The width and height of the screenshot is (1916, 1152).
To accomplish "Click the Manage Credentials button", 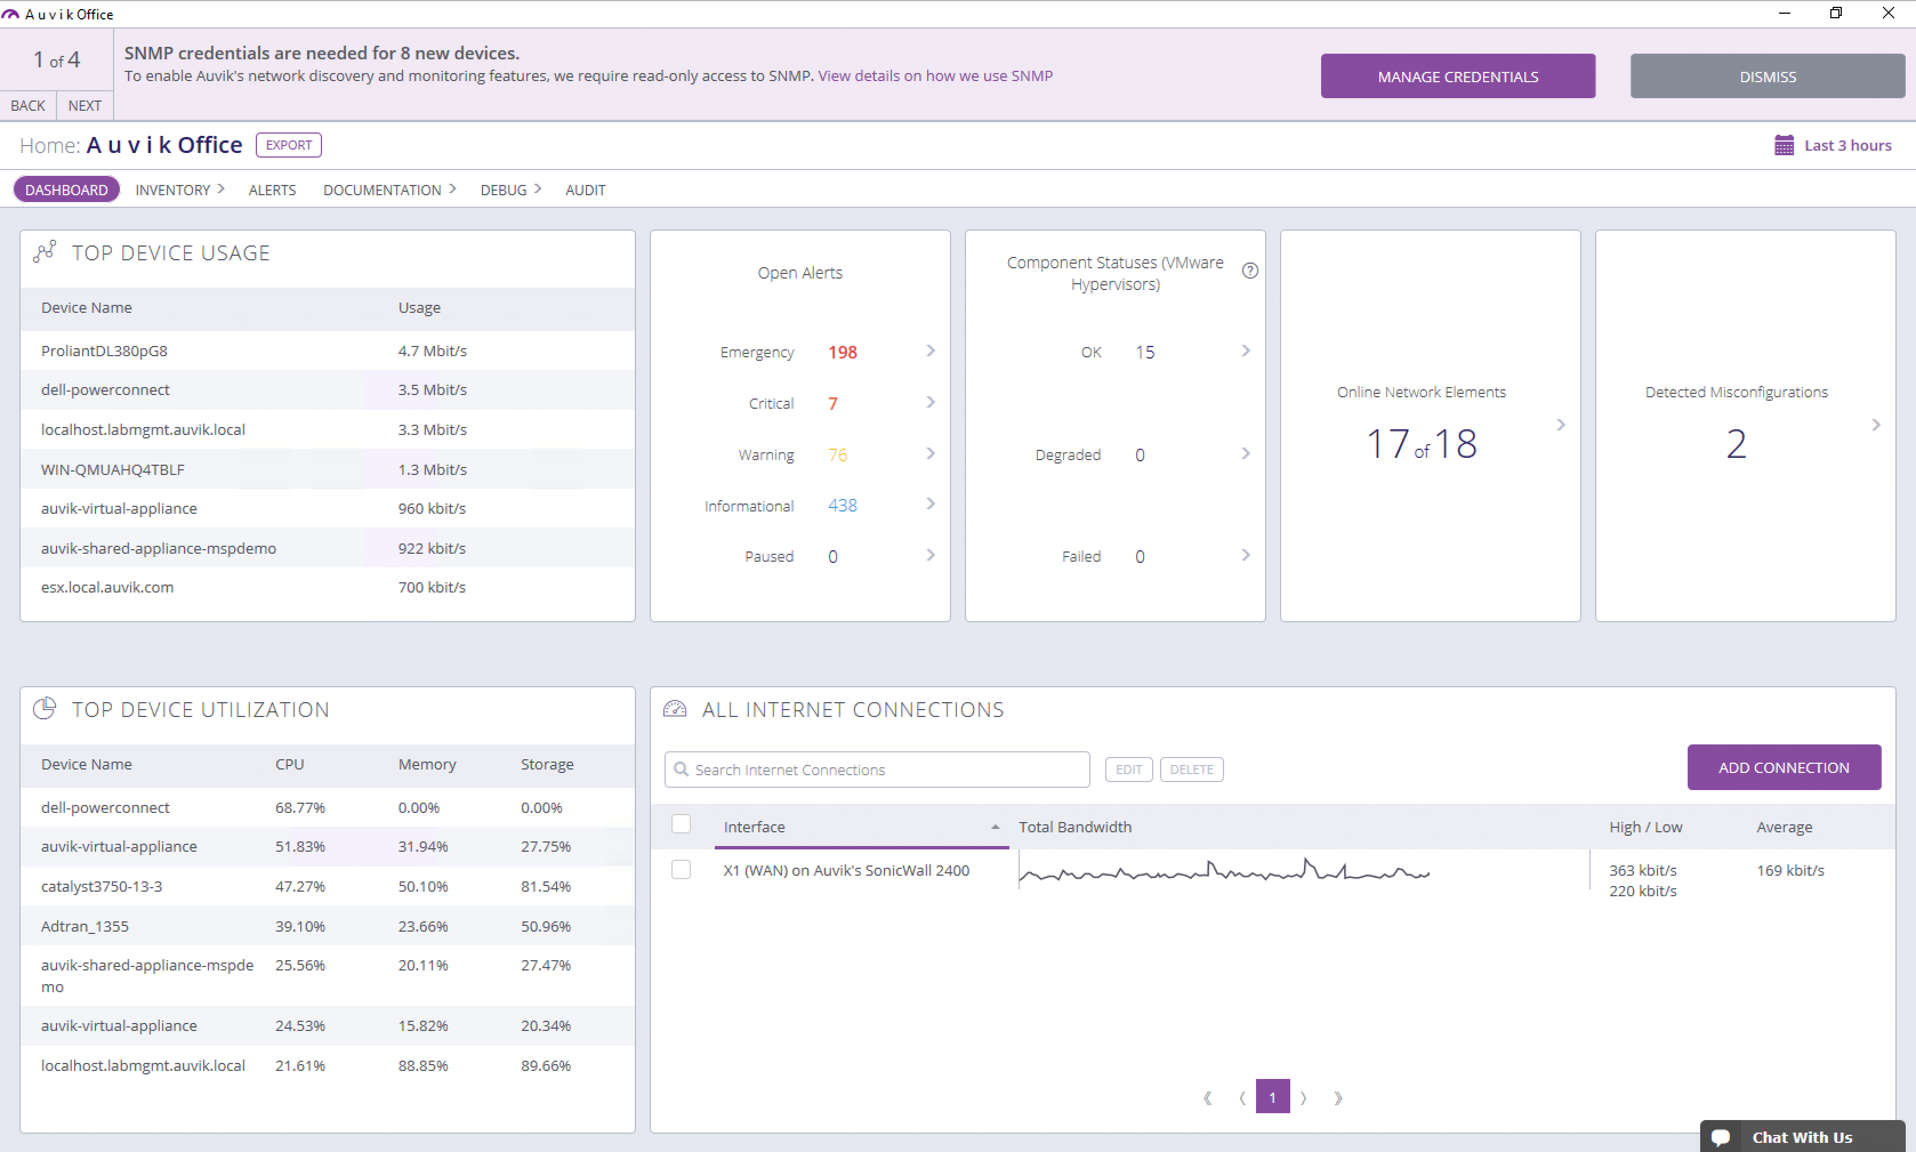I will pos(1457,76).
